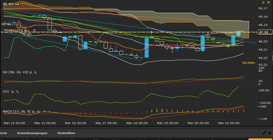
Task: Click the Mär 17 00:00 date label
Action: (106, 123)
